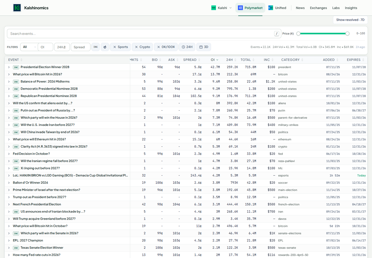Click the right price slider handle
Image resolution: width=372 pixels, height=258 pixels.
[347, 34]
